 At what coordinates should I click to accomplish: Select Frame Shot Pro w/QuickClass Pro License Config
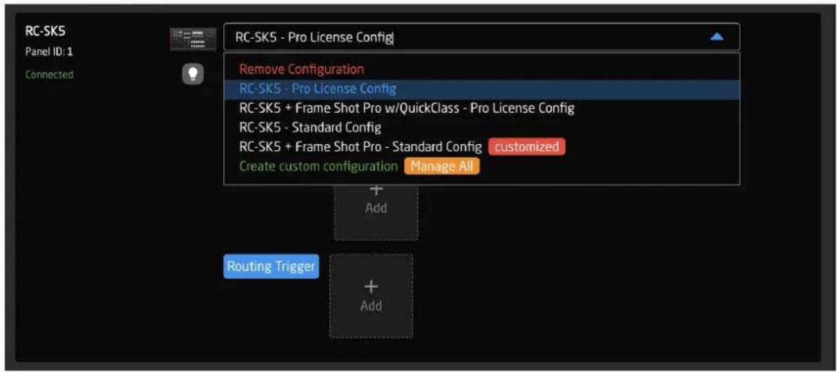tap(407, 108)
